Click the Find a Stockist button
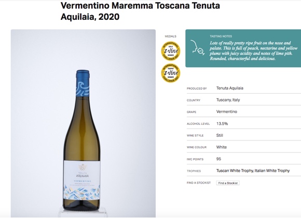 click(x=228, y=183)
